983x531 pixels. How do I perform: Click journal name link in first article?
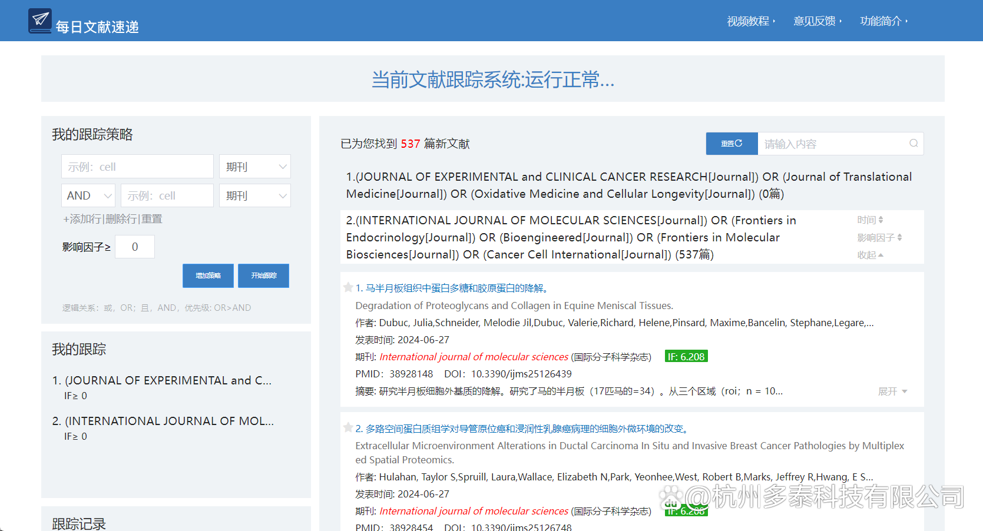point(474,357)
